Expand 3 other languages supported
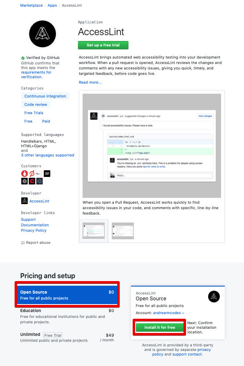 pos(48,155)
